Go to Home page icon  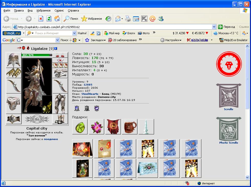tap(57, 19)
